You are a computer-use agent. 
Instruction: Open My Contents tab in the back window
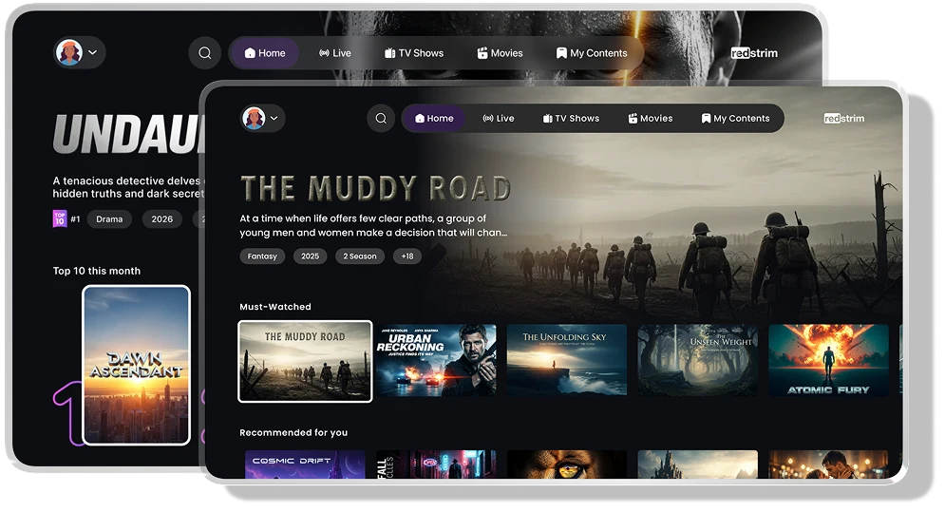[592, 53]
